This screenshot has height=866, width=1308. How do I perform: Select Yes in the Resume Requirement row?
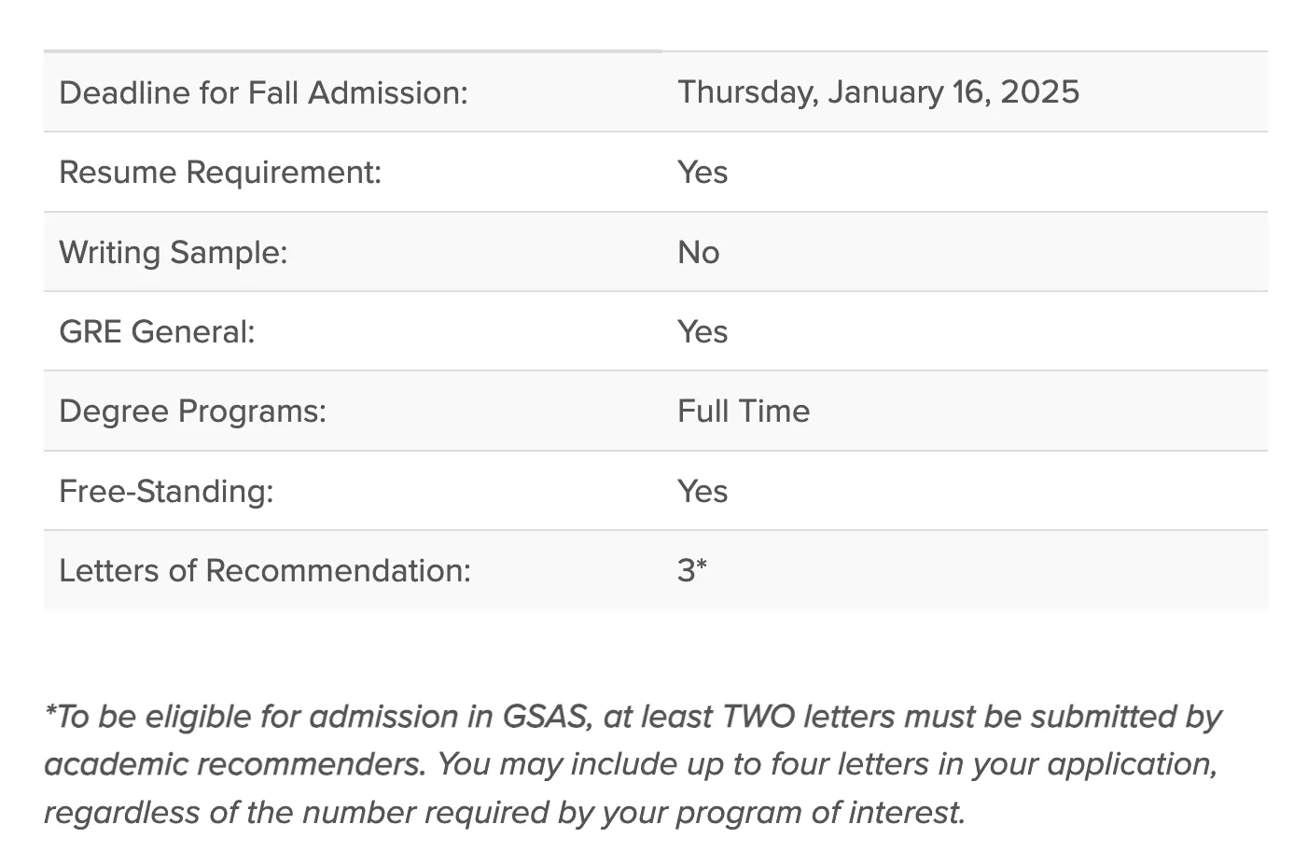tap(703, 172)
